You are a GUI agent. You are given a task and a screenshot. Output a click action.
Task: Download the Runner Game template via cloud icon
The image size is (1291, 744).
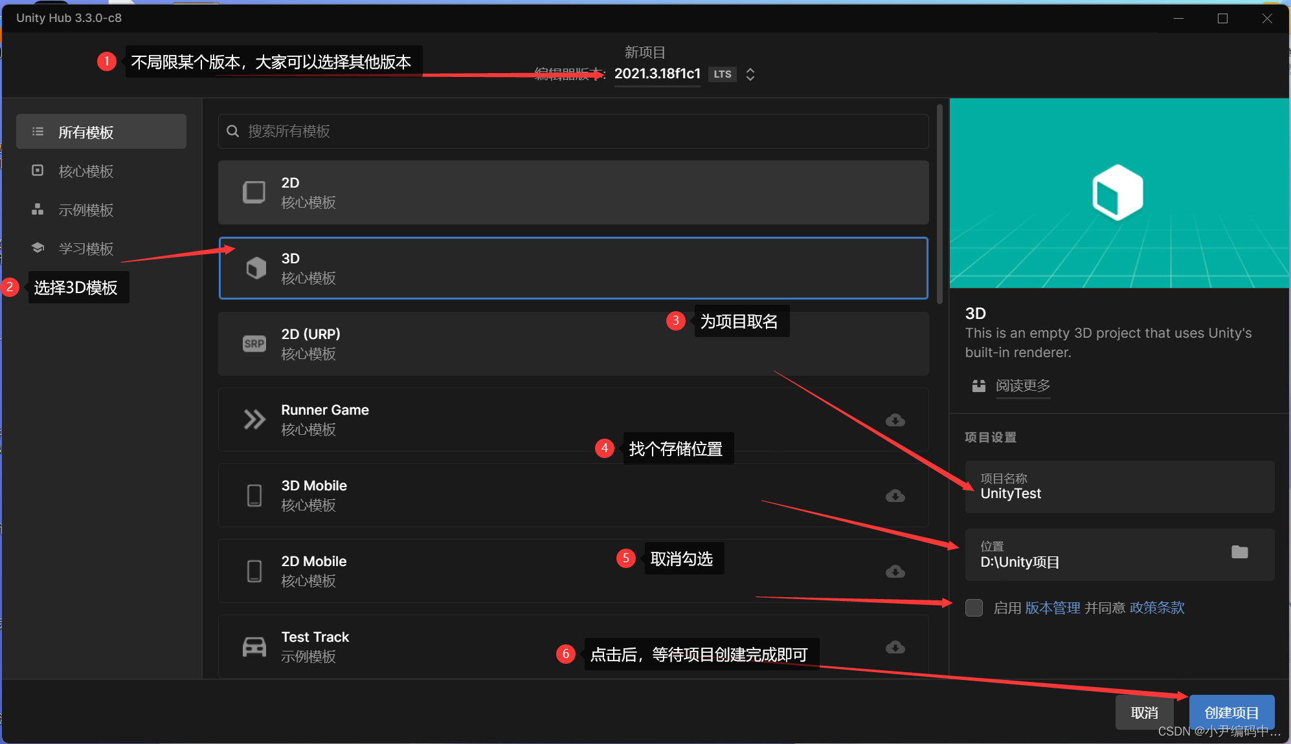coord(895,420)
